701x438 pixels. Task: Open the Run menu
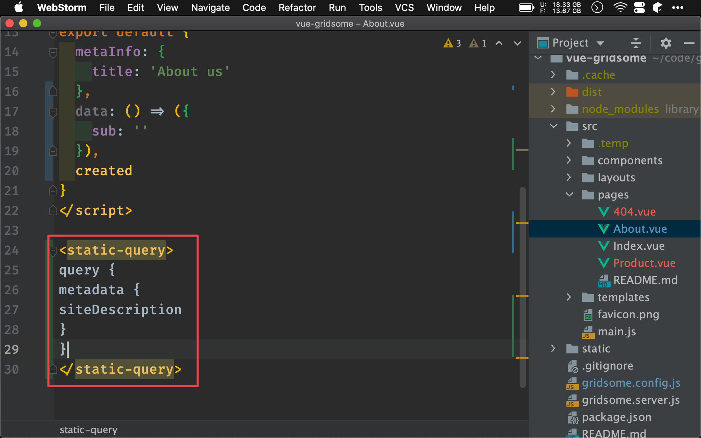[337, 8]
